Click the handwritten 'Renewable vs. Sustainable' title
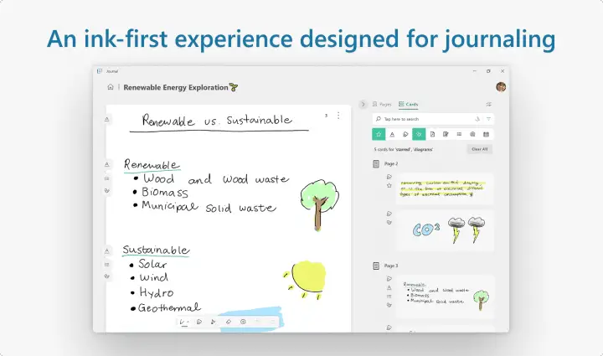Image resolution: width=603 pixels, height=356 pixels. [x=217, y=121]
